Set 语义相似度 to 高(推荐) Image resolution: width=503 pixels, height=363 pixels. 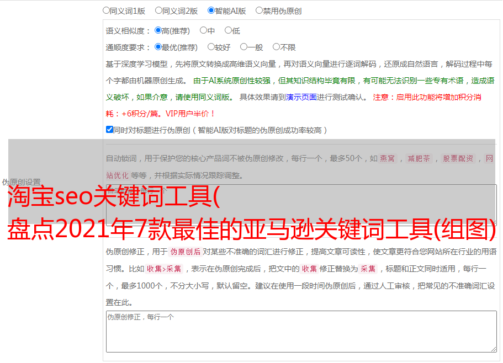pyautogui.click(x=158, y=30)
